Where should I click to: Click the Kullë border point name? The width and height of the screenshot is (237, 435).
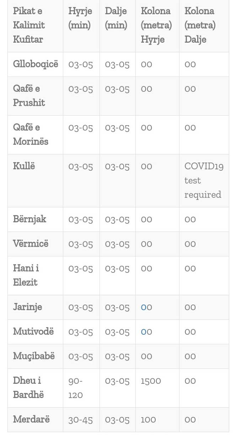tap(24, 166)
